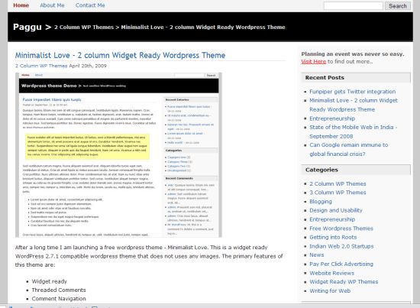Viewport: 420px width, 308px height.
Task: Open the Entrepreneurship category link
Action: (x=332, y=219)
